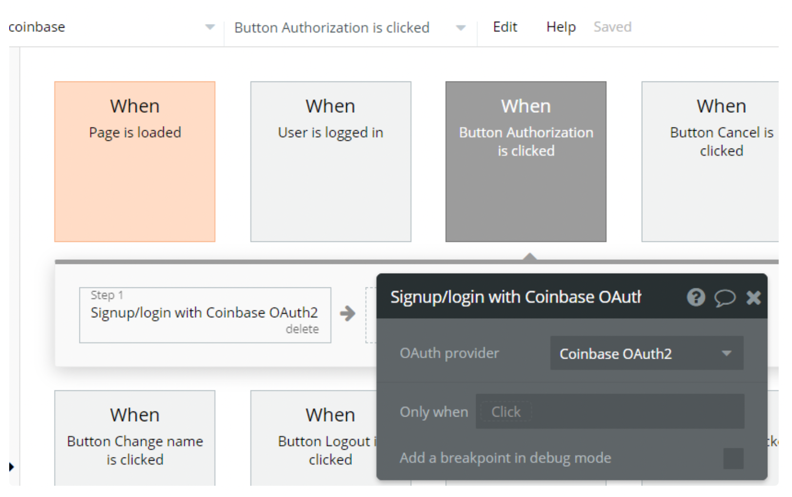This screenshot has width=792, height=497.
Task: Click the dashed add-next-step placeholder
Action: [371, 315]
